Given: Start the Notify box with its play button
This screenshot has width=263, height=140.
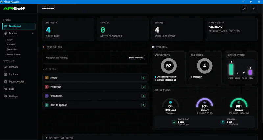Looking at the screenshot, I should pyautogui.click(x=143, y=78).
